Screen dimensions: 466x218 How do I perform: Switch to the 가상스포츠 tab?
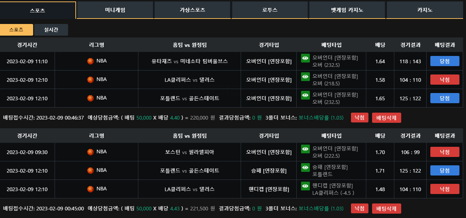(x=192, y=10)
